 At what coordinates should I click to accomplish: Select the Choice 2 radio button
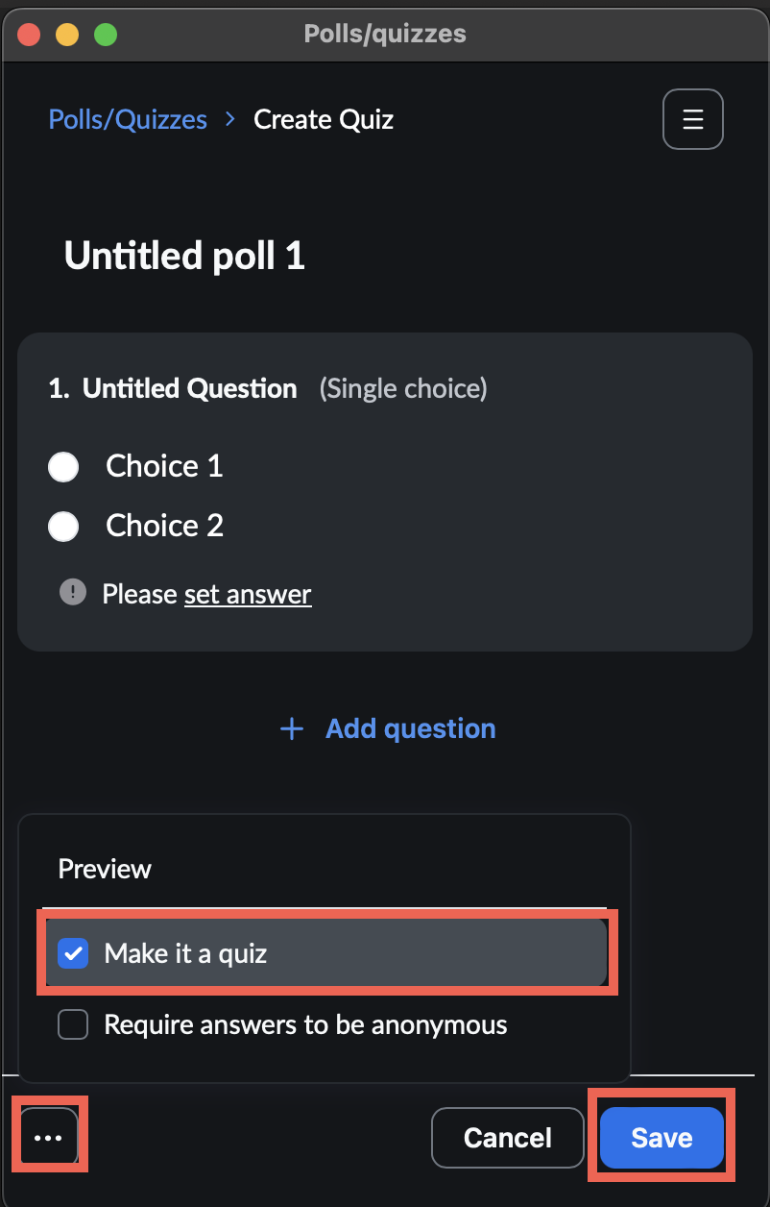point(63,526)
